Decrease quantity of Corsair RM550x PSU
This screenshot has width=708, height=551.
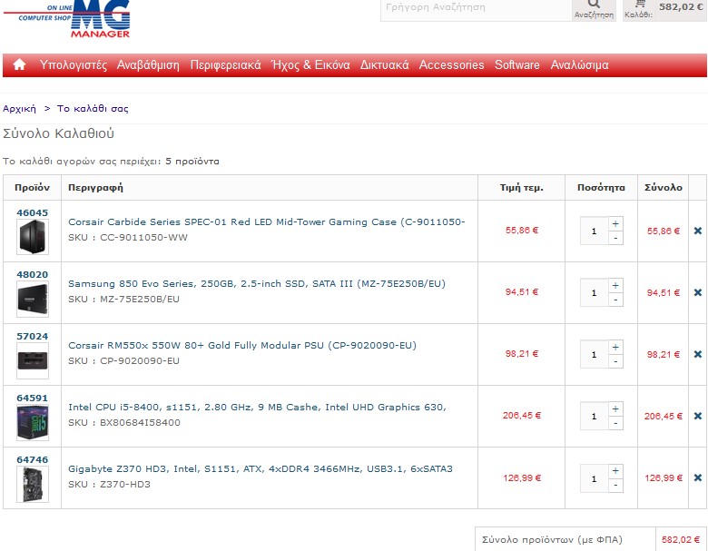point(615,362)
